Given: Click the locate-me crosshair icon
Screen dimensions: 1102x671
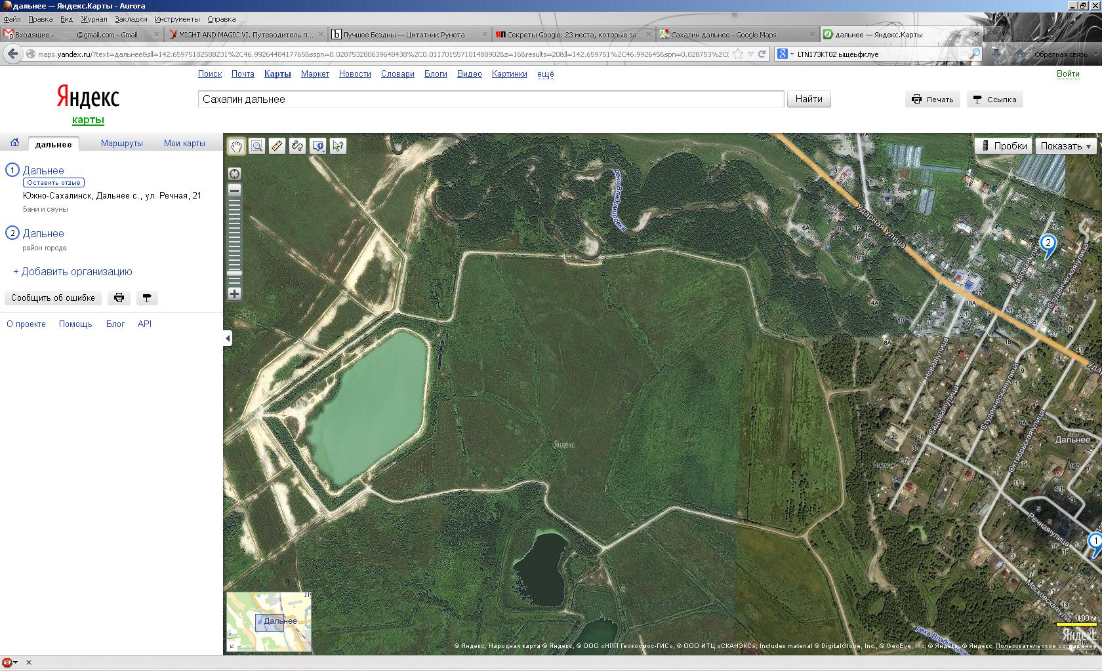Looking at the screenshot, I should [x=234, y=174].
